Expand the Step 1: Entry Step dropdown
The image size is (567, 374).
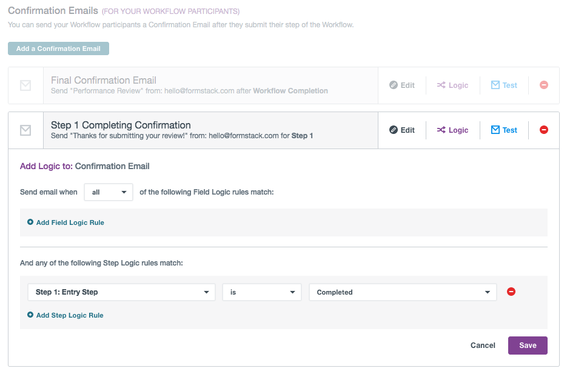(121, 292)
